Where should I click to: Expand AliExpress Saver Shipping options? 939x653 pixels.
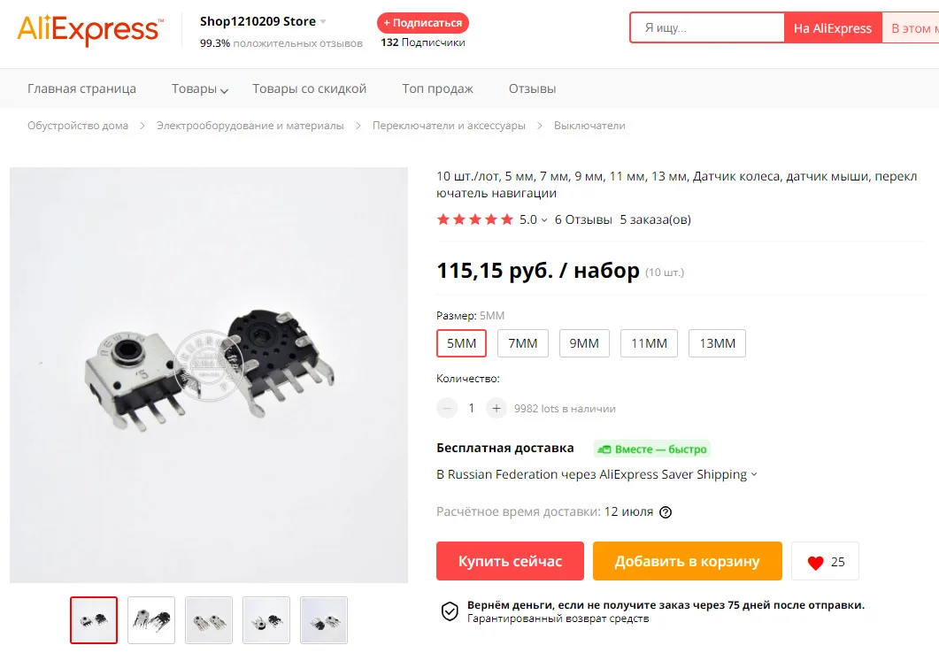tap(754, 474)
